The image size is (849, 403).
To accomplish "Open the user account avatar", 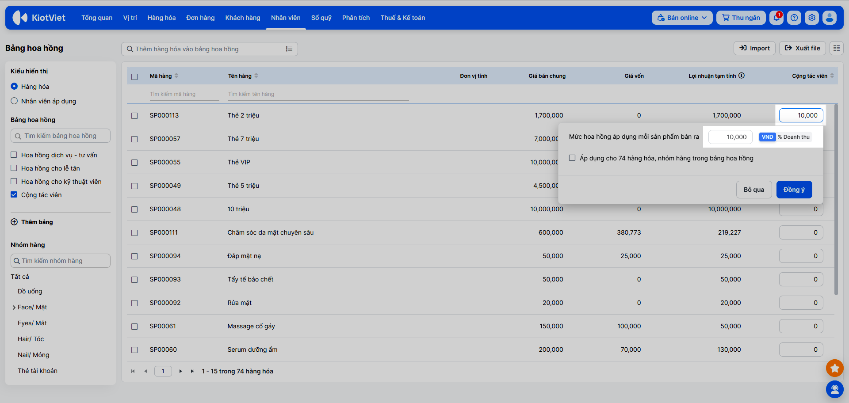I will [830, 18].
